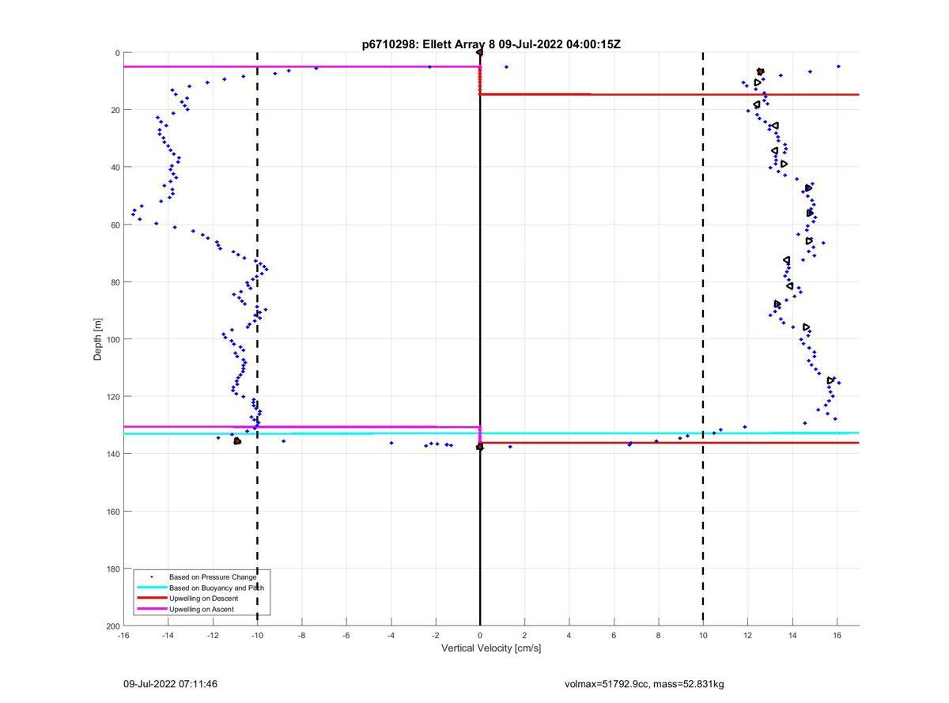Click the x-axis tick label 0
This screenshot has width=949, height=703.
480,635
